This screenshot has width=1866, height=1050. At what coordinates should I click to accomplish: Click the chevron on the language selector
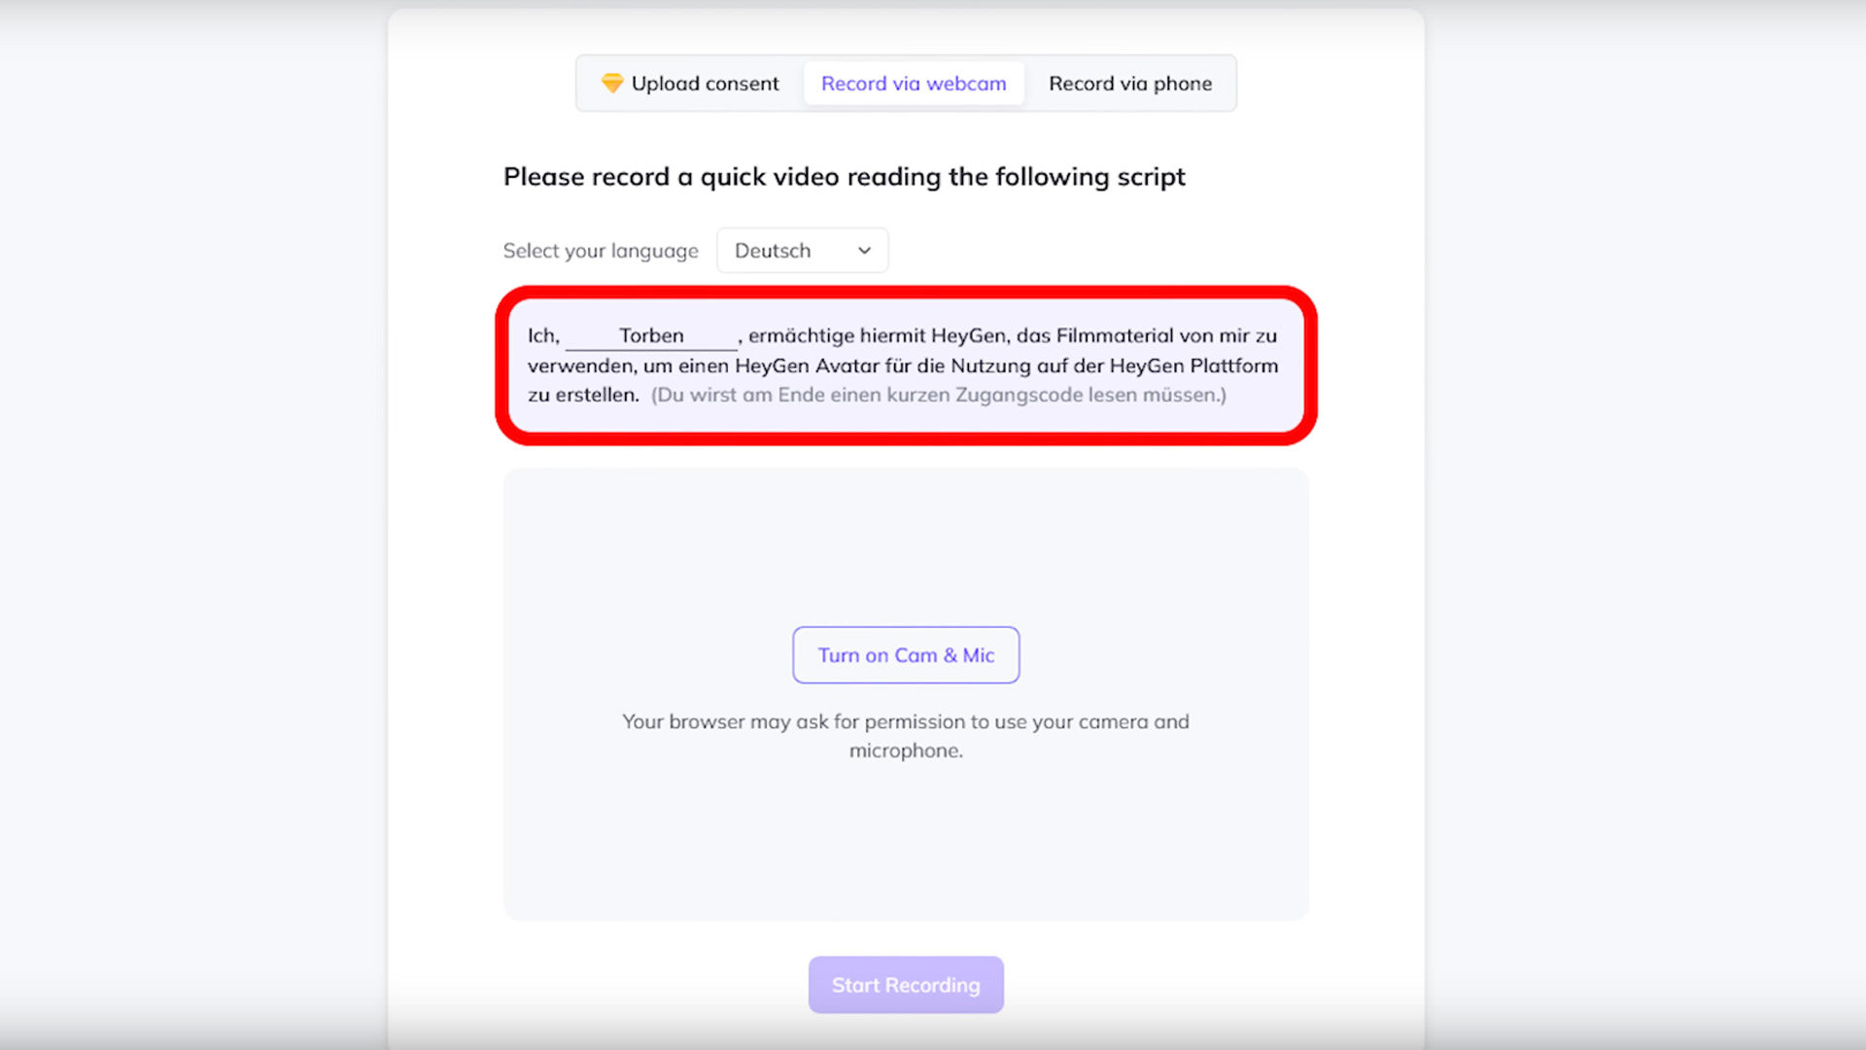tap(863, 250)
